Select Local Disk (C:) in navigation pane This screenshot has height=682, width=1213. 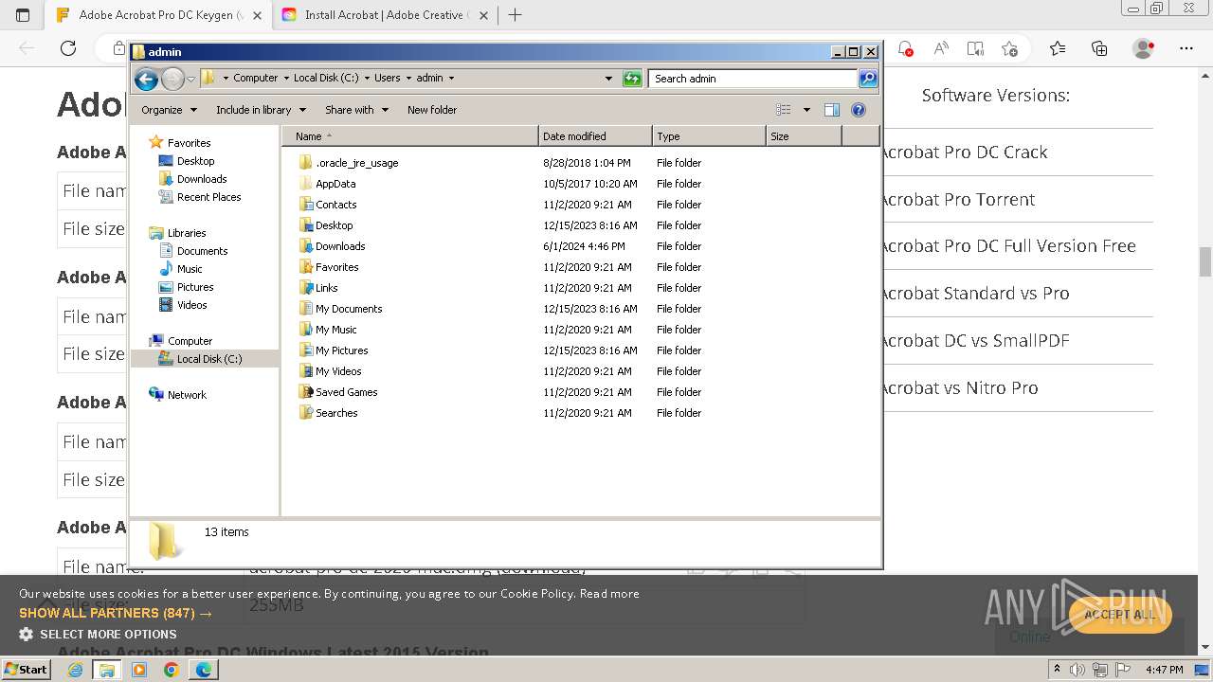pyautogui.click(x=200, y=359)
